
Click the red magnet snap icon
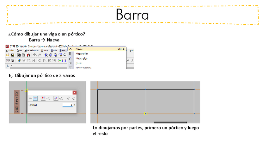click(28, 55)
